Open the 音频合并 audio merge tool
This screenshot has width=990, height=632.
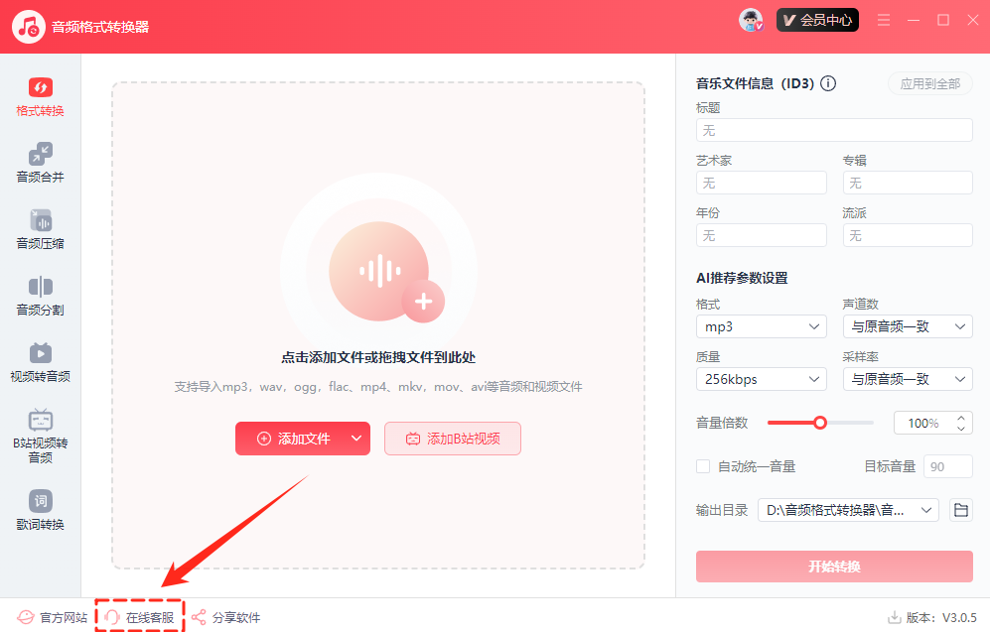pyautogui.click(x=40, y=163)
